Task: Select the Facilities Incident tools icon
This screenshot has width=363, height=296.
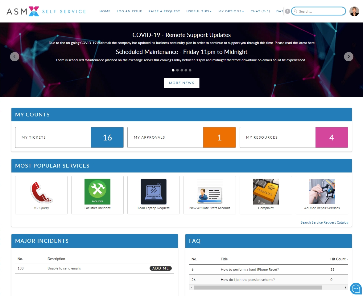Action: (x=97, y=192)
